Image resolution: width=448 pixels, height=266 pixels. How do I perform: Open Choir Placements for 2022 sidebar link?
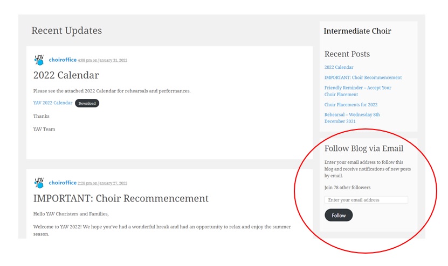point(351,105)
